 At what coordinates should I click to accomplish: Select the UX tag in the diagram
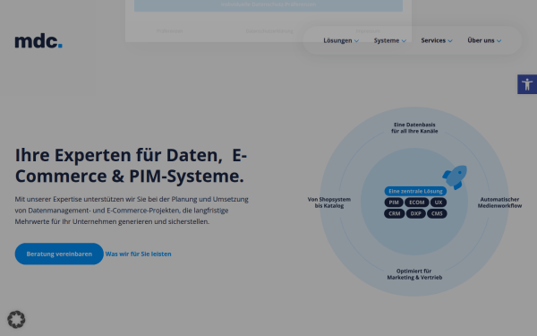click(439, 202)
